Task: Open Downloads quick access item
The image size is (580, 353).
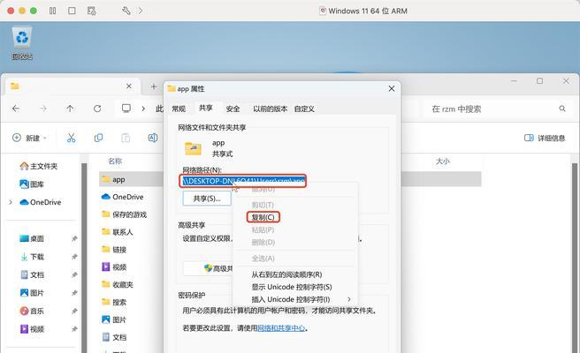Action: click(32, 257)
